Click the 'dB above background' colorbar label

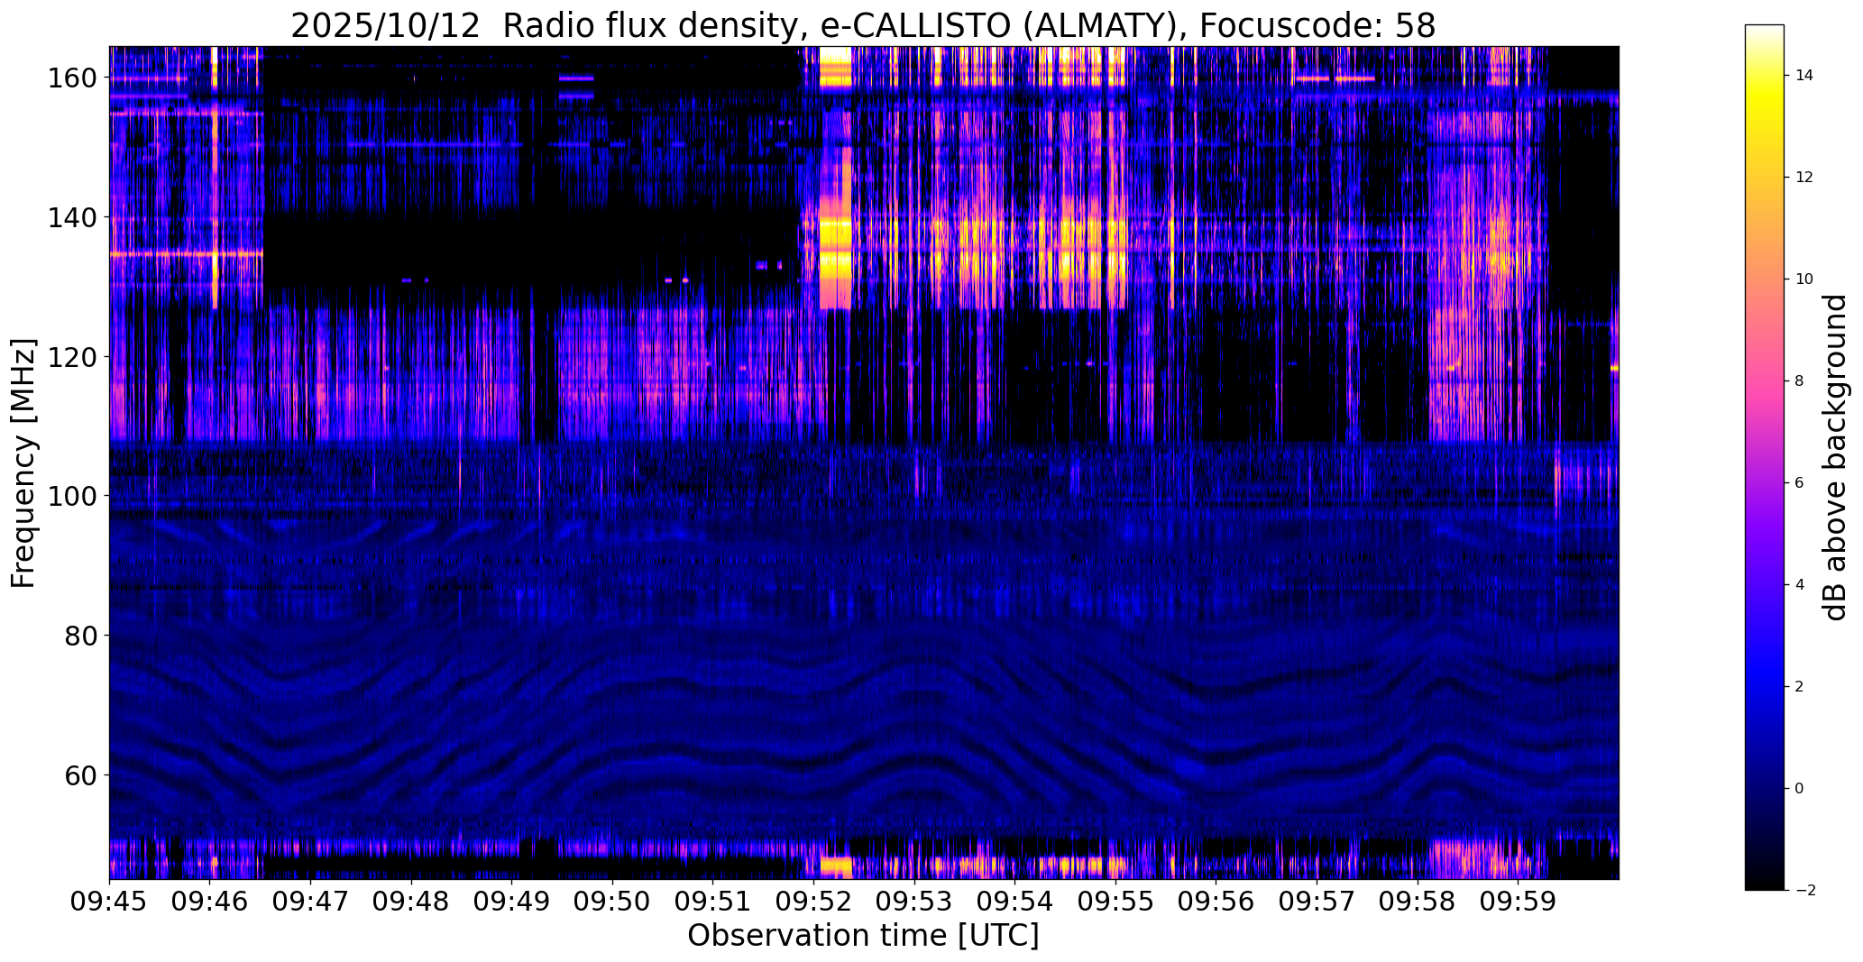1834,457
